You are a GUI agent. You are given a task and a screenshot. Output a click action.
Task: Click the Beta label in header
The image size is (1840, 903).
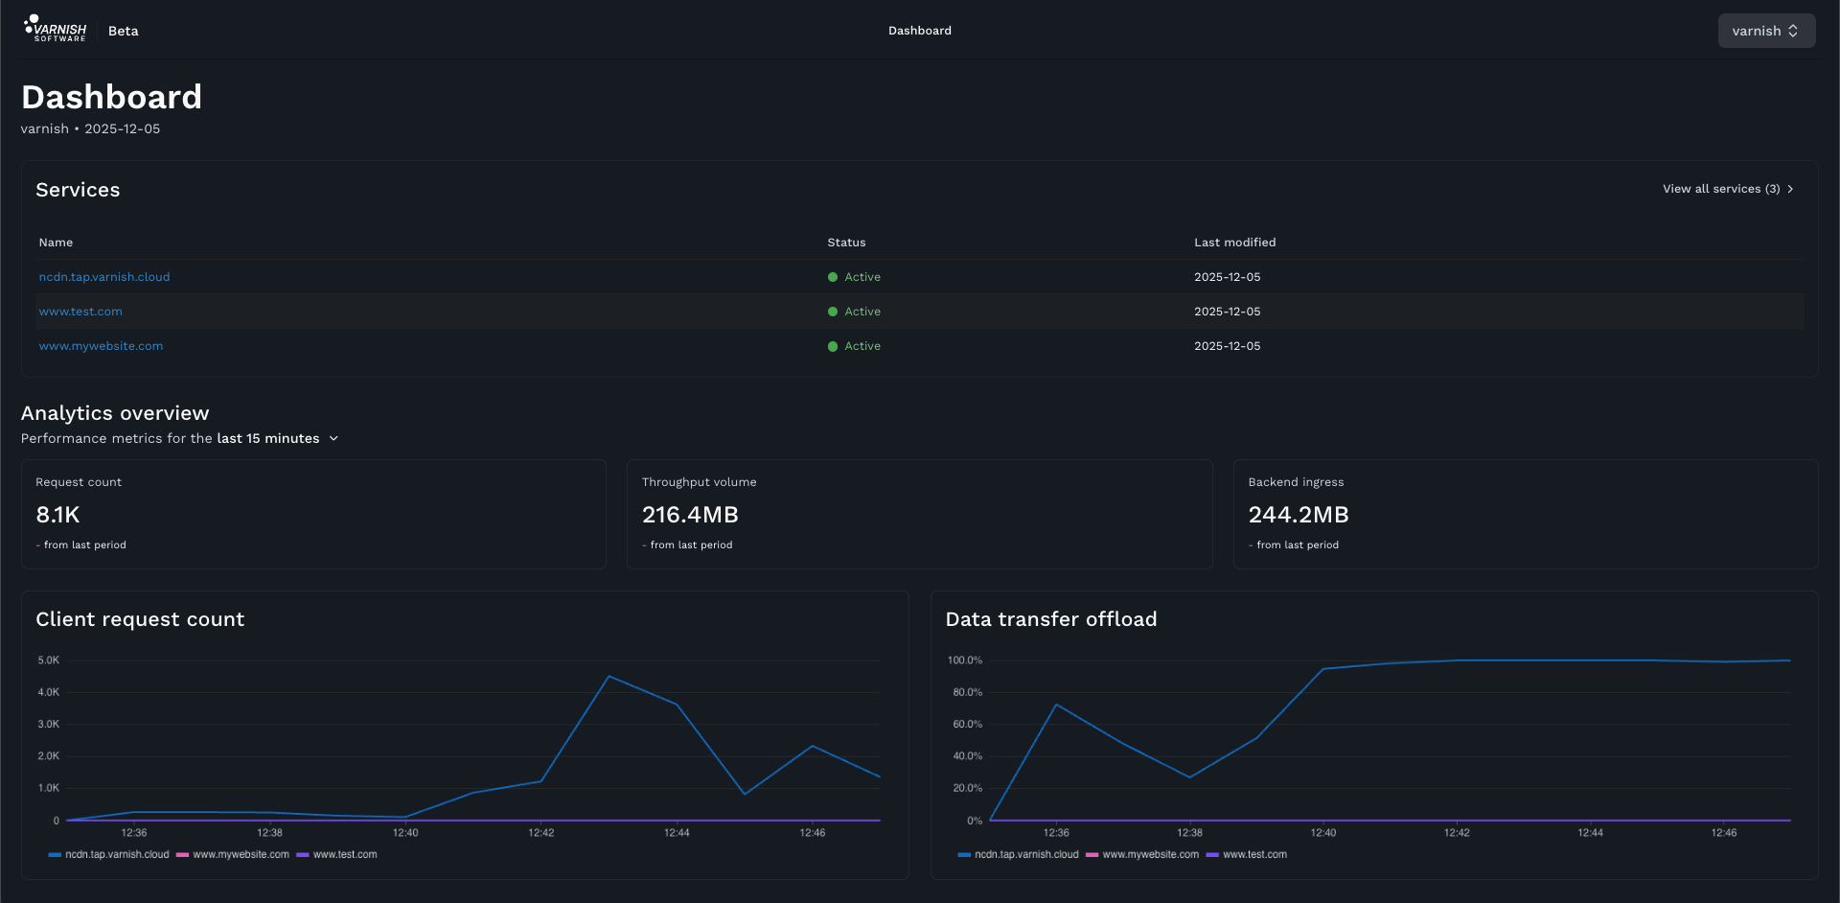pos(124,31)
